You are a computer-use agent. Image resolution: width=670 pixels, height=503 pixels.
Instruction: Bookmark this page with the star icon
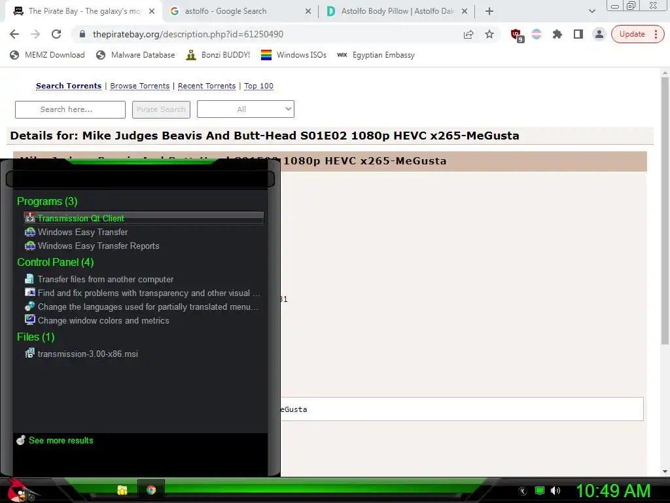point(489,34)
